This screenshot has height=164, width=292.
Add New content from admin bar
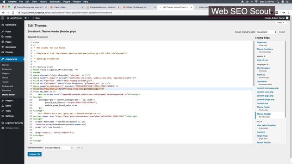pyautogui.click(x=36, y=18)
